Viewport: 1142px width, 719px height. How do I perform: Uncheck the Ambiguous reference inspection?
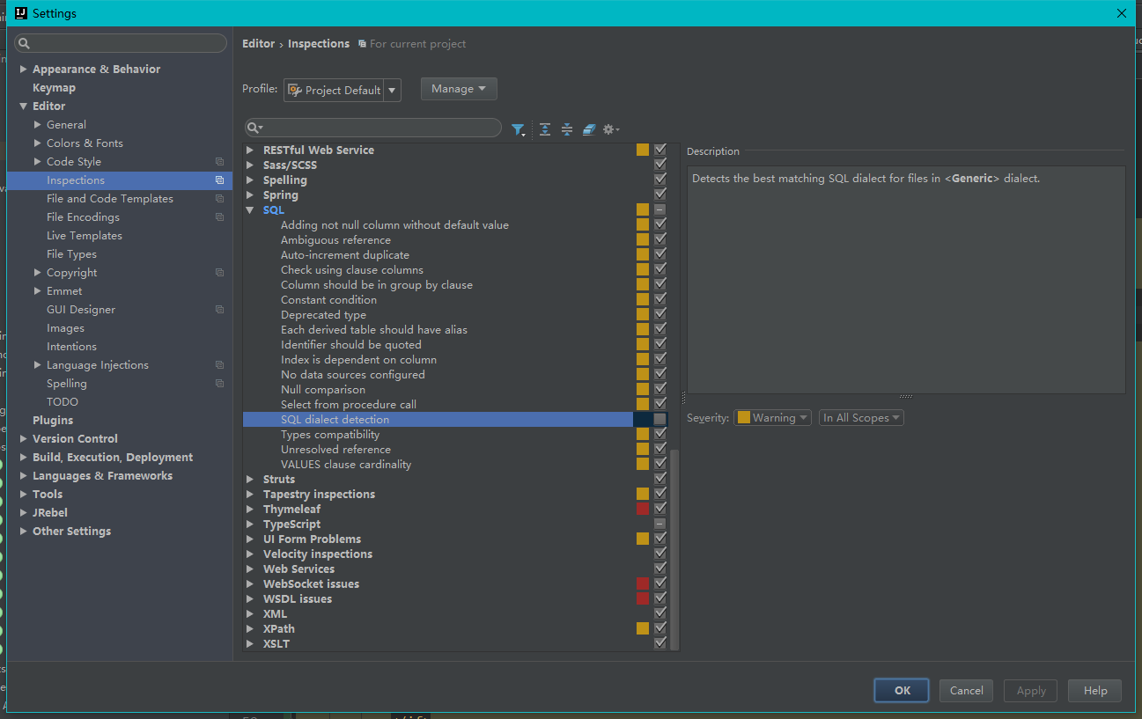point(660,240)
